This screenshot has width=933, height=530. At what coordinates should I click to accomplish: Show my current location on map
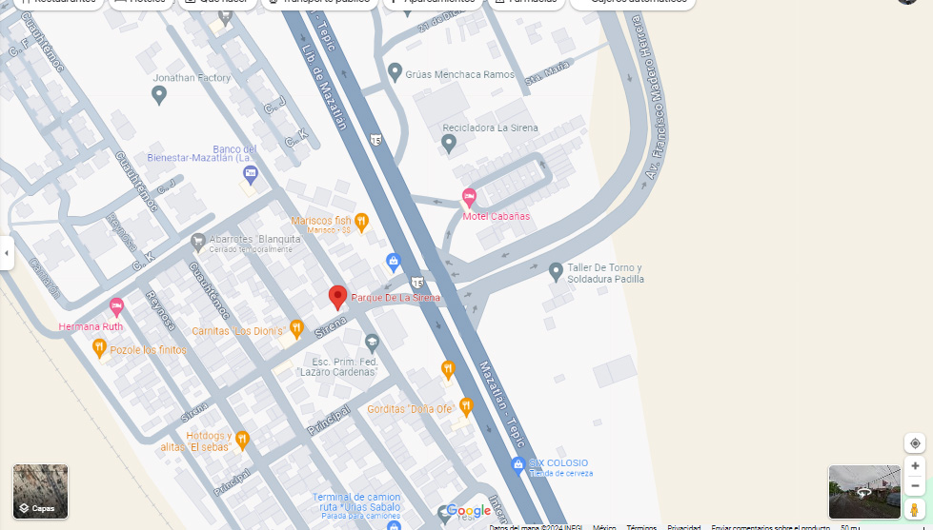pos(915,443)
